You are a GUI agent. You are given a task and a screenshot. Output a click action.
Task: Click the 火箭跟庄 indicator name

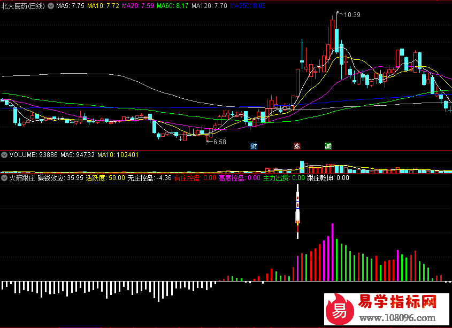click(22, 178)
